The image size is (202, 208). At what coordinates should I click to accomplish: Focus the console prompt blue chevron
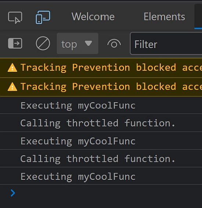tap(13, 193)
